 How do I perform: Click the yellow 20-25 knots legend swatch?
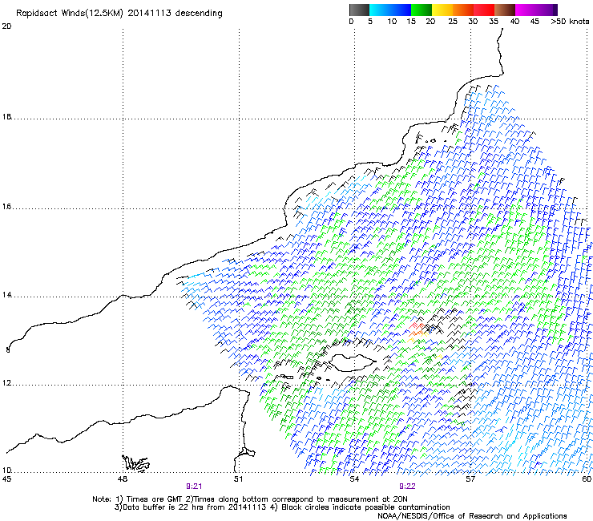[442, 10]
